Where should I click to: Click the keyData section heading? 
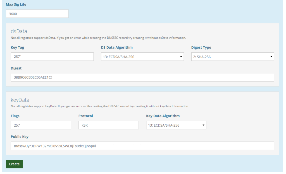point(20,100)
